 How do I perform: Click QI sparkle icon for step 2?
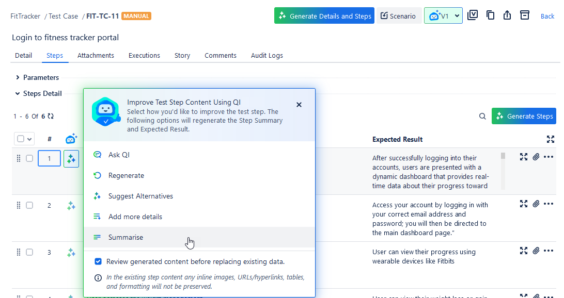coord(71,206)
